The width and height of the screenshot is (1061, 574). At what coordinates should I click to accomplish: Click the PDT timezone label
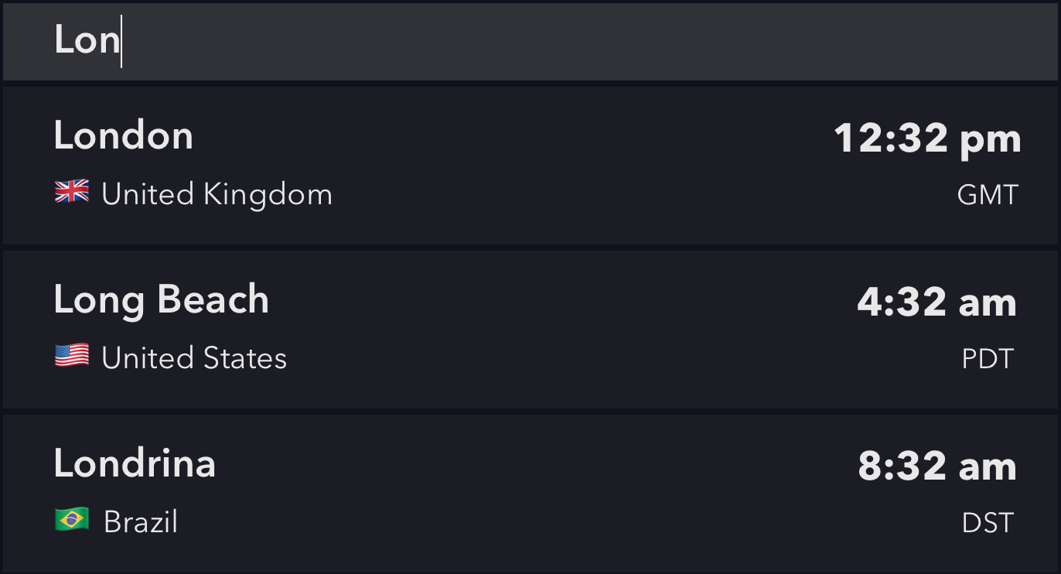pos(988,359)
